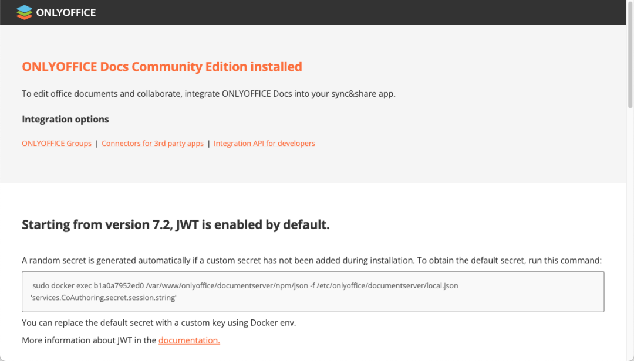Click the dark header bar empty area
The height and width of the screenshot is (361, 634).
[352, 12]
